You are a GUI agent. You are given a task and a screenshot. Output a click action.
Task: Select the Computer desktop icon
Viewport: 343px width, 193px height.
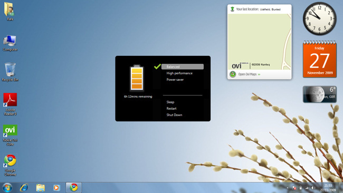click(x=10, y=43)
